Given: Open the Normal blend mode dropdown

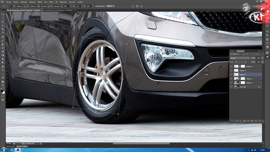Looking at the screenshot, I should [239, 58].
